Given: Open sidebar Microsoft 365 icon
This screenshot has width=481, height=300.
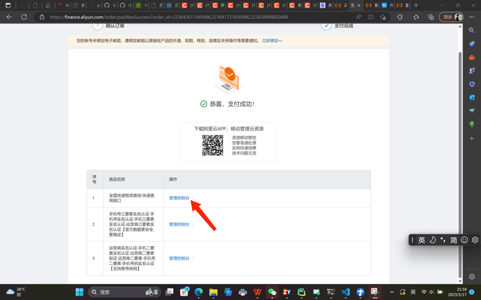Looking at the screenshot, I should [472, 84].
